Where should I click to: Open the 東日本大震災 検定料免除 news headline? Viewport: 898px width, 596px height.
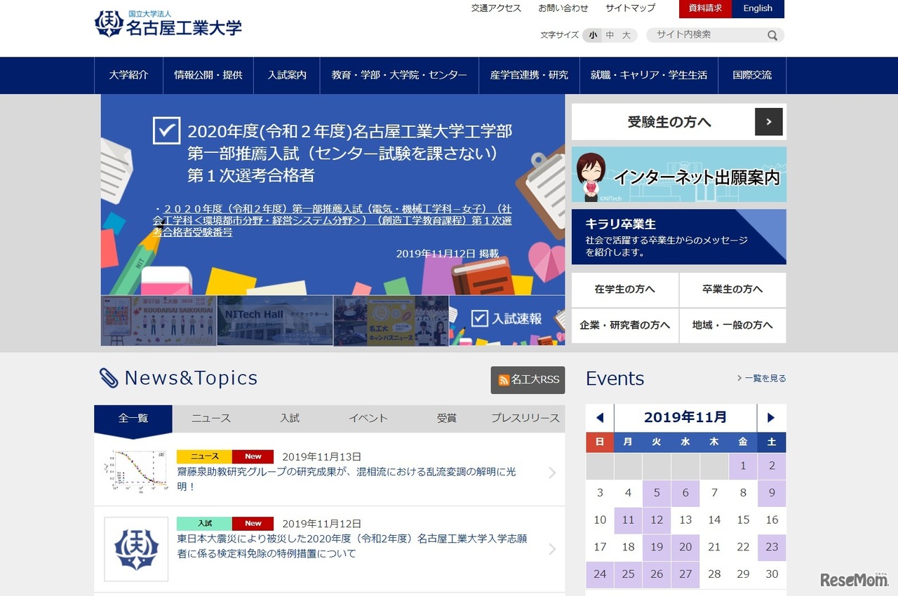click(352, 546)
